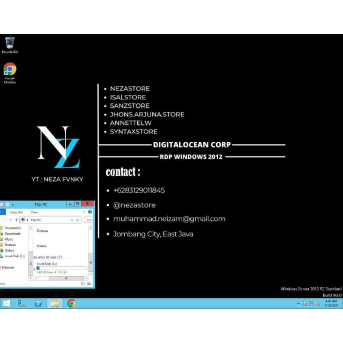Select the Downloads folder

pos(14,233)
